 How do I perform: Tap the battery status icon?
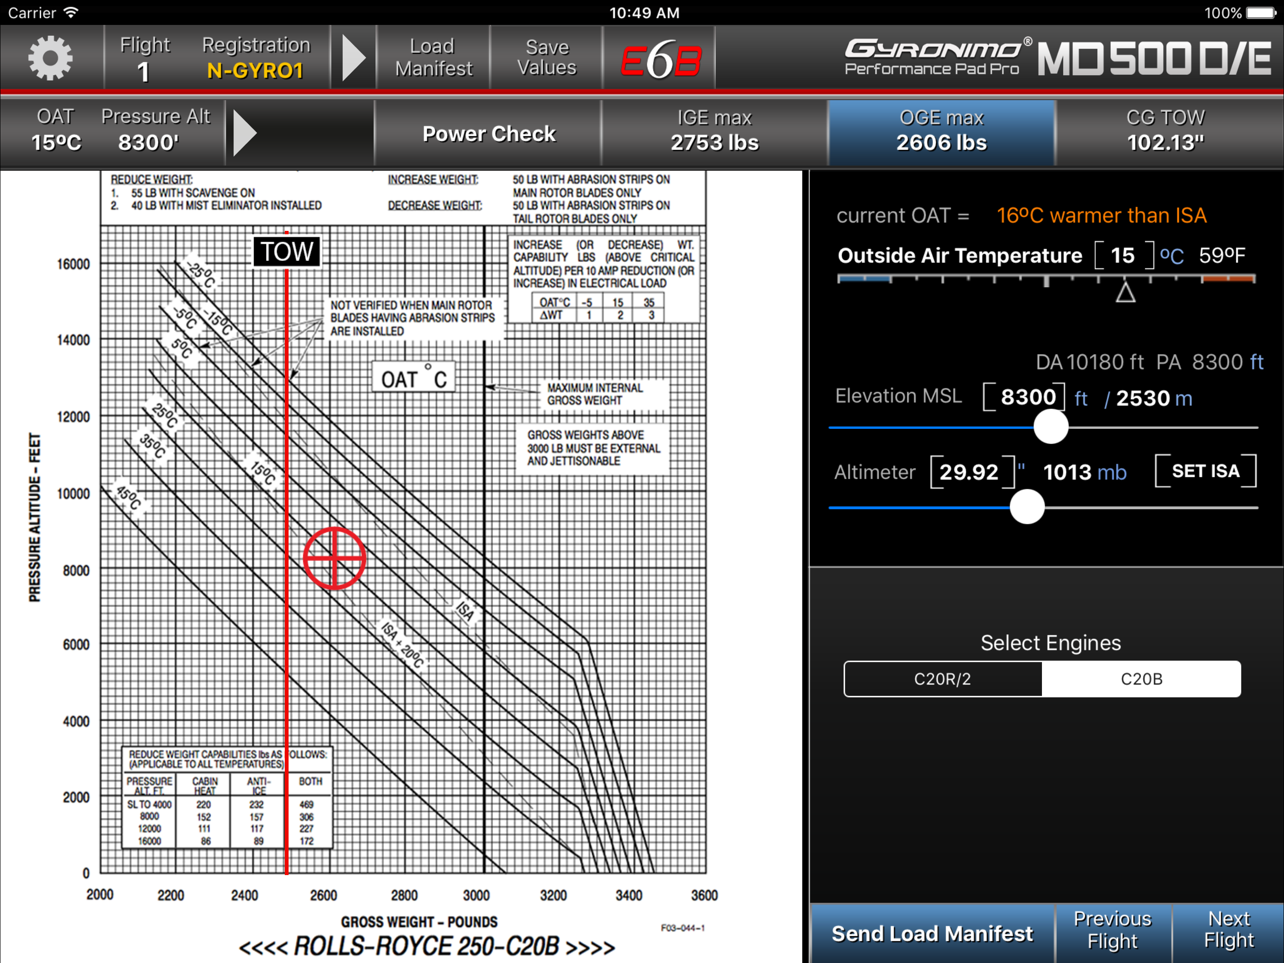tap(1261, 13)
